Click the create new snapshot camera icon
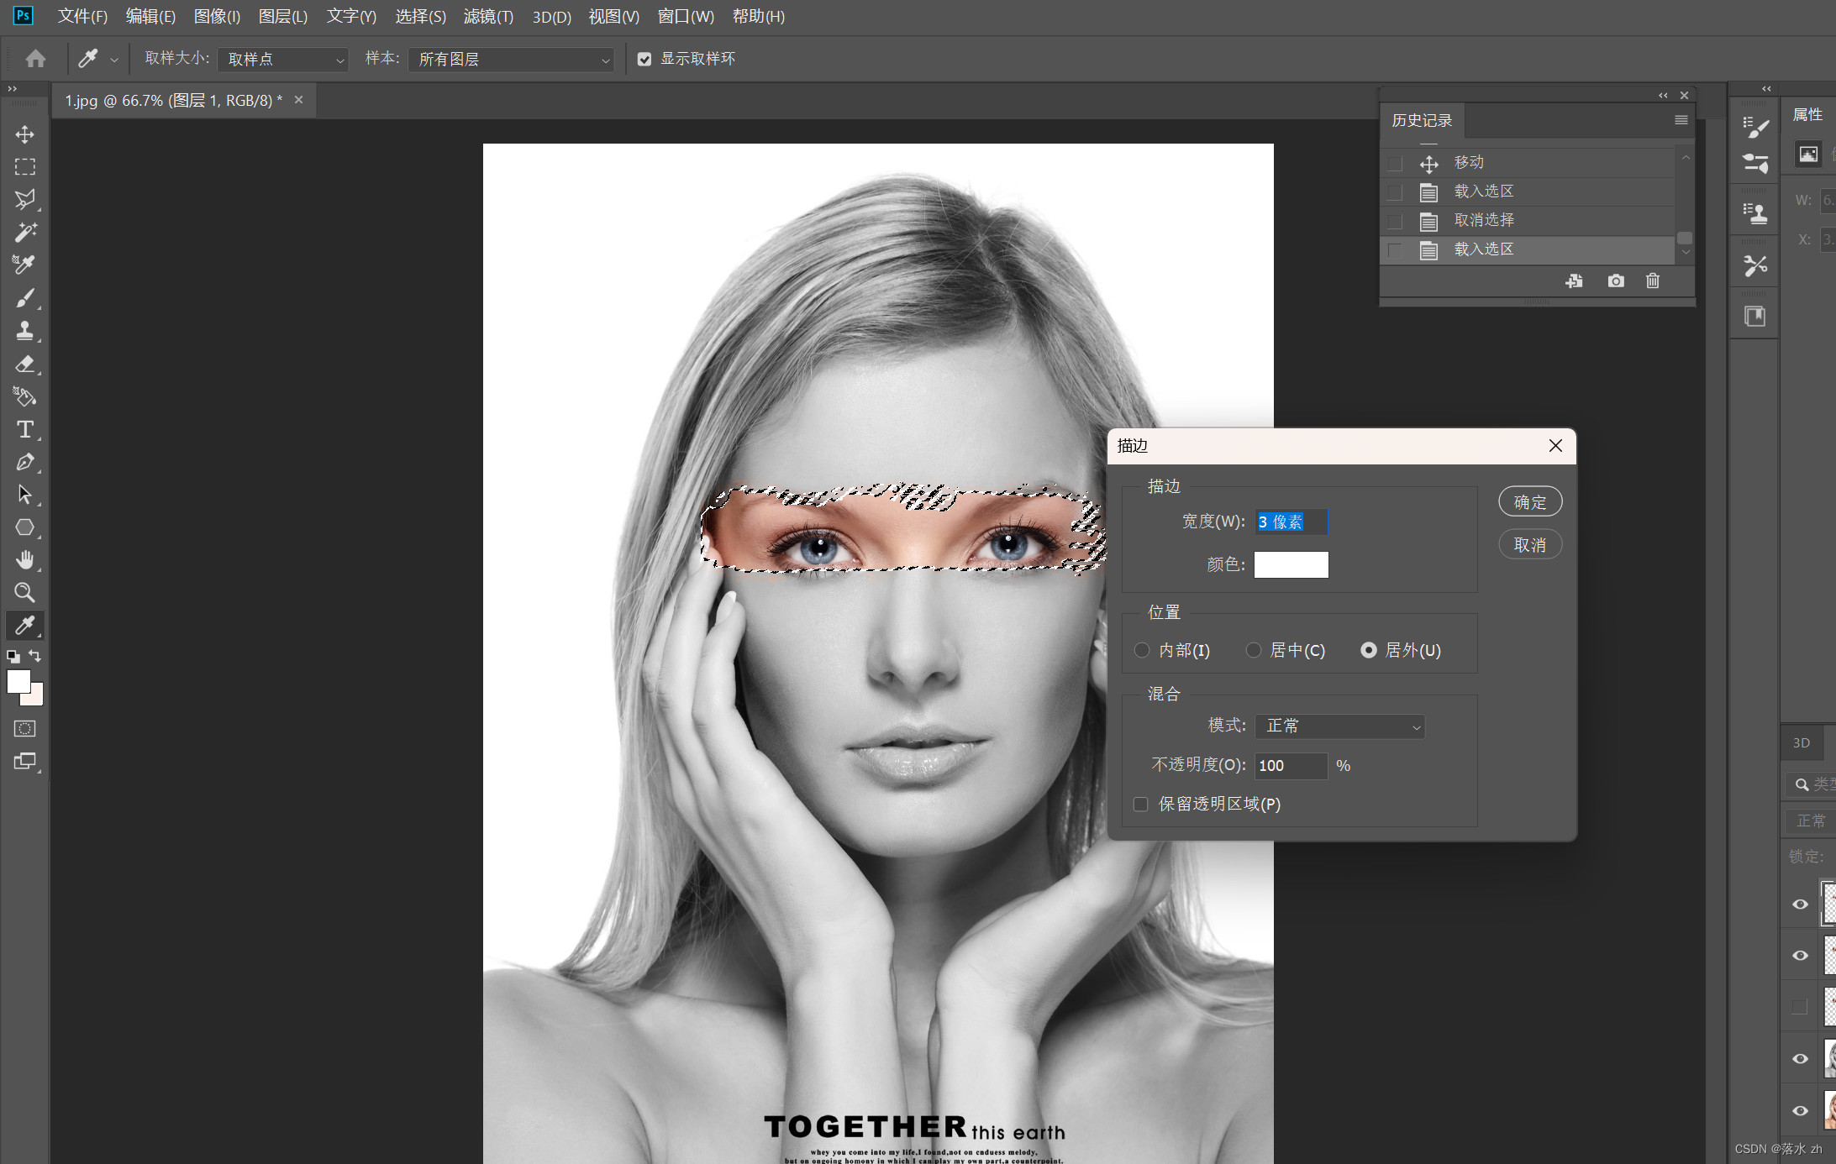This screenshot has height=1164, width=1836. point(1615,281)
